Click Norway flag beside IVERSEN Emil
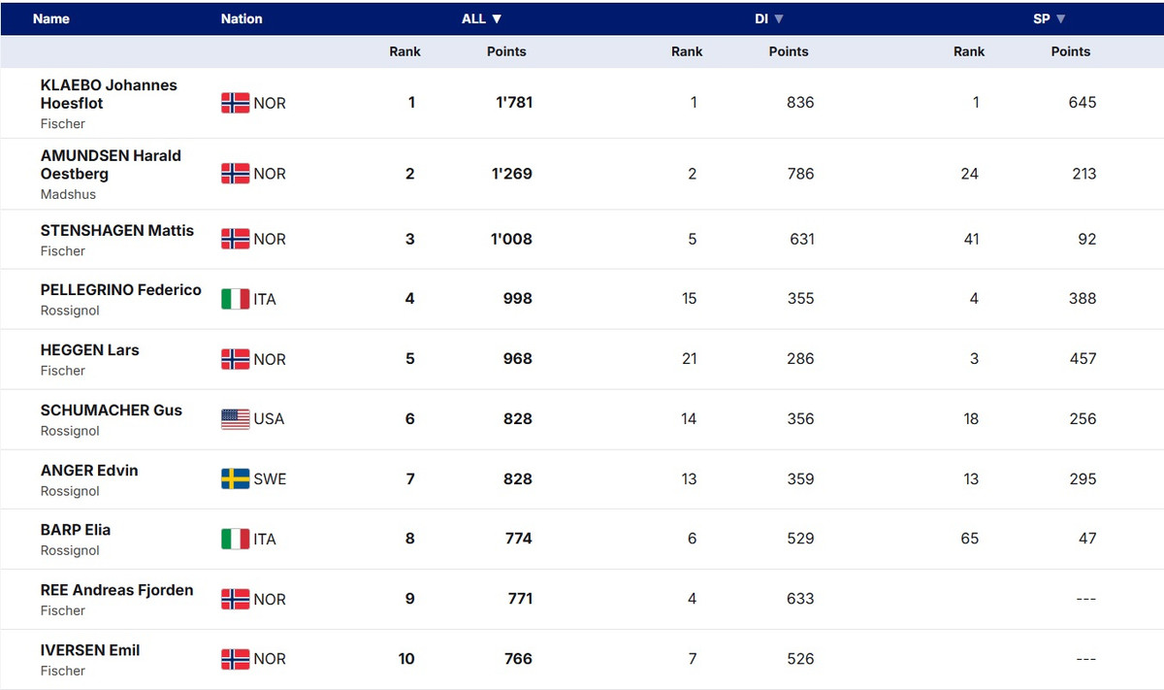This screenshot has height=690, width=1164. tap(235, 659)
